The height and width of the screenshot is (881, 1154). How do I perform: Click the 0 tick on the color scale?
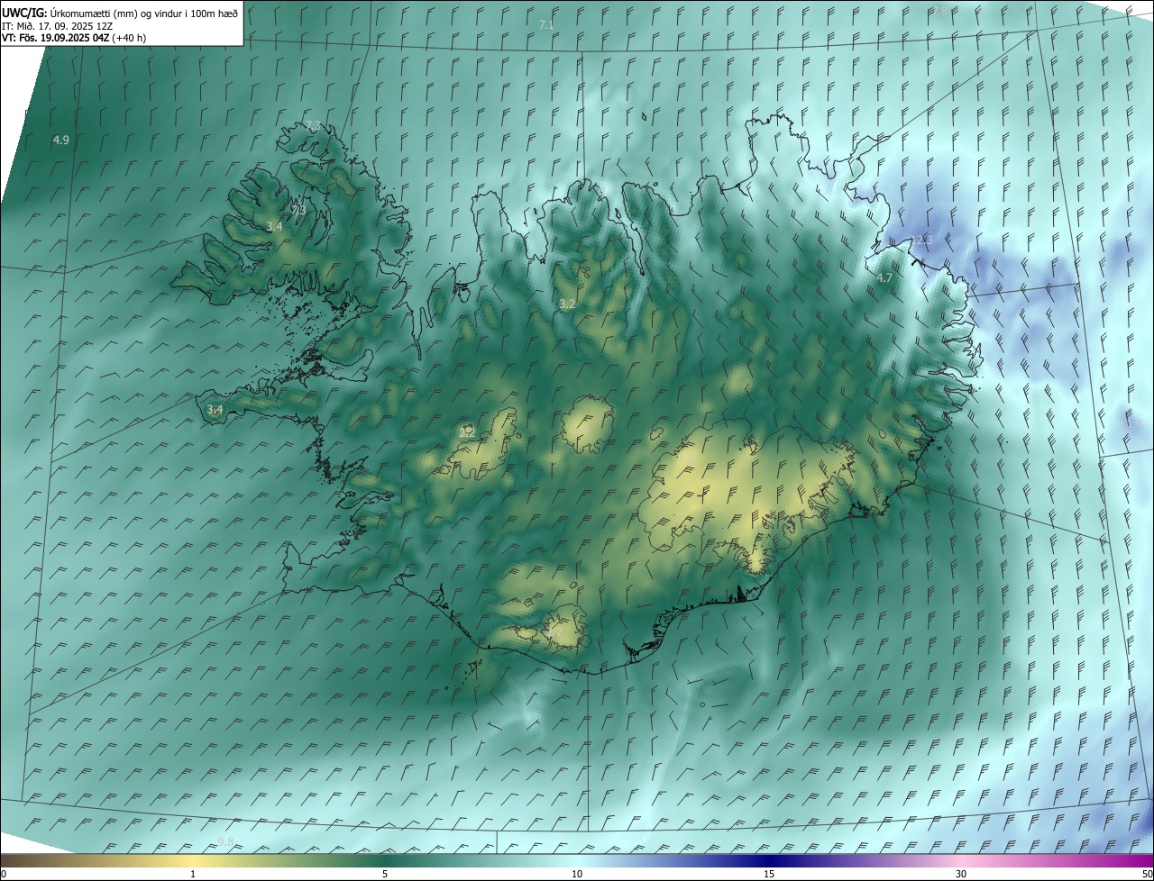4,874
